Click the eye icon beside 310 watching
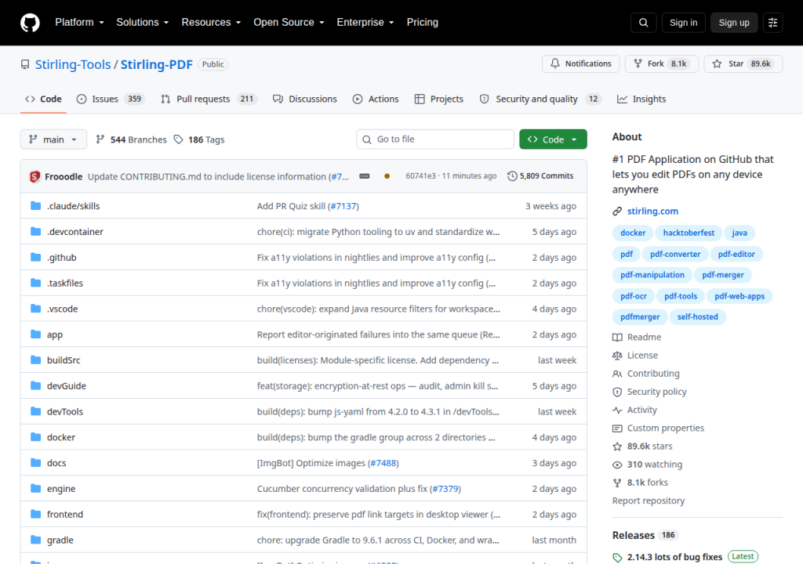 tap(617, 465)
